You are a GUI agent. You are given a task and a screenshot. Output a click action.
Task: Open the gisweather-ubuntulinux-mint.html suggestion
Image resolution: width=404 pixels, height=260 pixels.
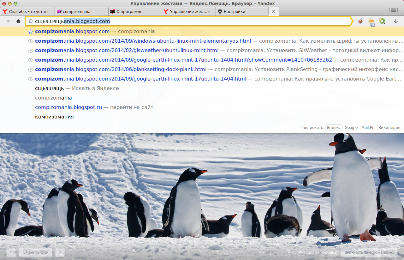click(202, 51)
